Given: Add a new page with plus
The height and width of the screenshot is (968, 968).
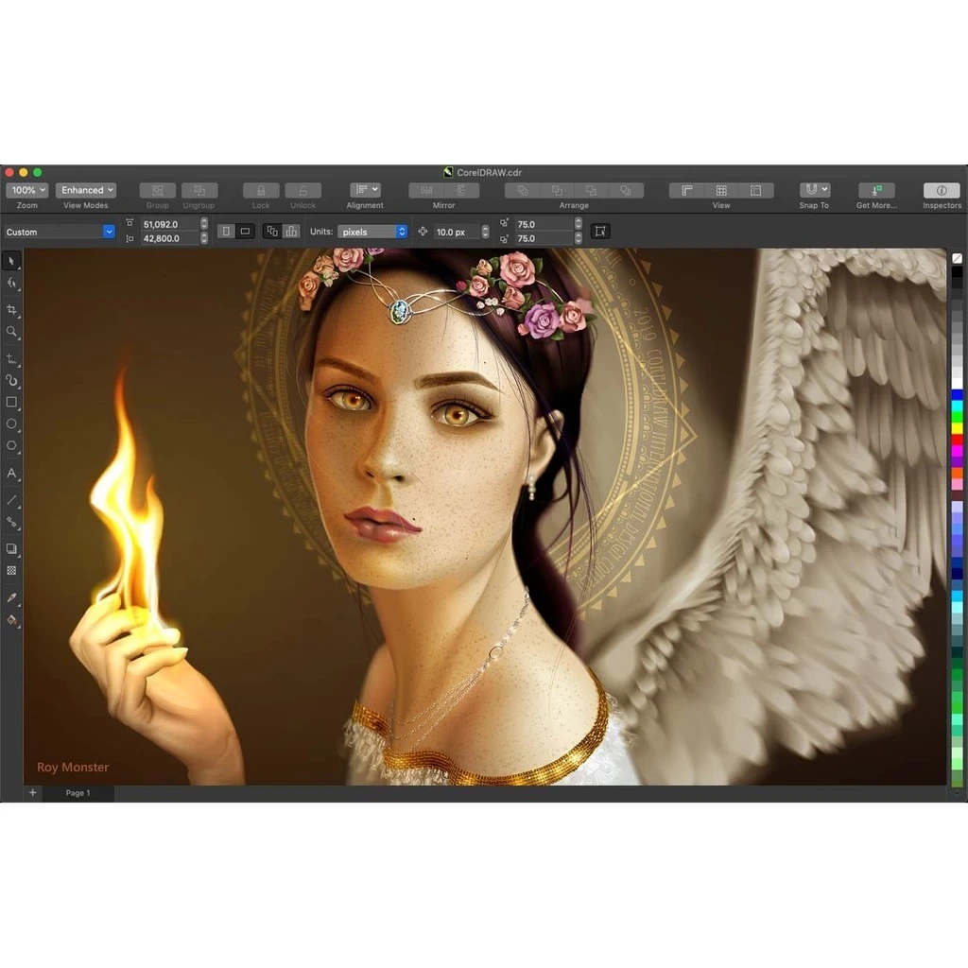Looking at the screenshot, I should click(x=33, y=793).
